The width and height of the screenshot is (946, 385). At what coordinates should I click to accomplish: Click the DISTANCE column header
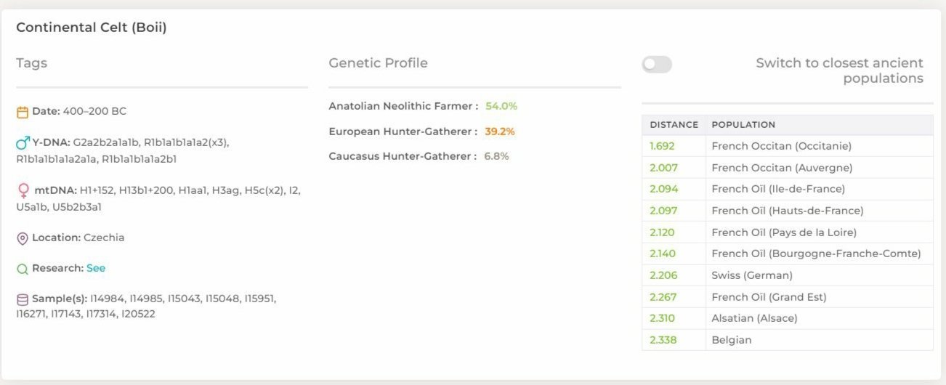pos(674,125)
